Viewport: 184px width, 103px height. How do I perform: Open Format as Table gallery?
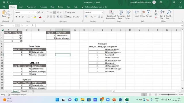coord(121,15)
